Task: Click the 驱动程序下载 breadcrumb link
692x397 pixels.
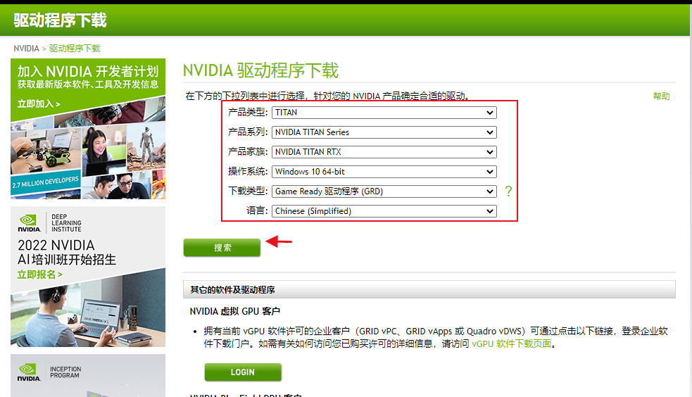Action: (75, 49)
